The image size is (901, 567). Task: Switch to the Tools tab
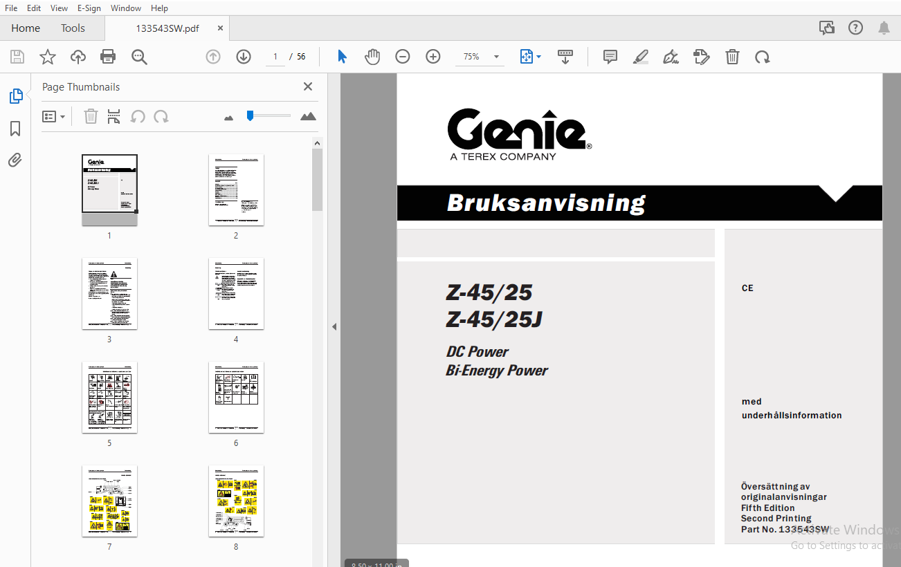(73, 28)
